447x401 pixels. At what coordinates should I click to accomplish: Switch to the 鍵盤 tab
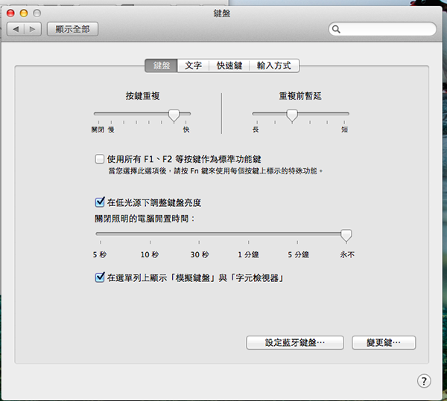tap(162, 65)
